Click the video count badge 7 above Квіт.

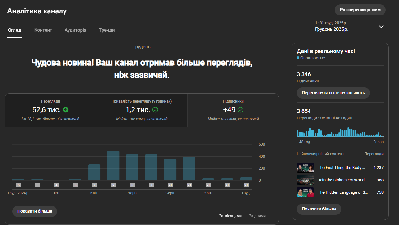click(x=94, y=185)
